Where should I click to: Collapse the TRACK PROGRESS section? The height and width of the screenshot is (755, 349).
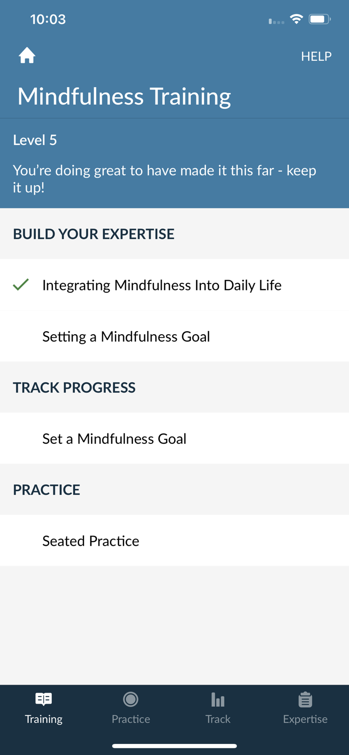coord(74,388)
